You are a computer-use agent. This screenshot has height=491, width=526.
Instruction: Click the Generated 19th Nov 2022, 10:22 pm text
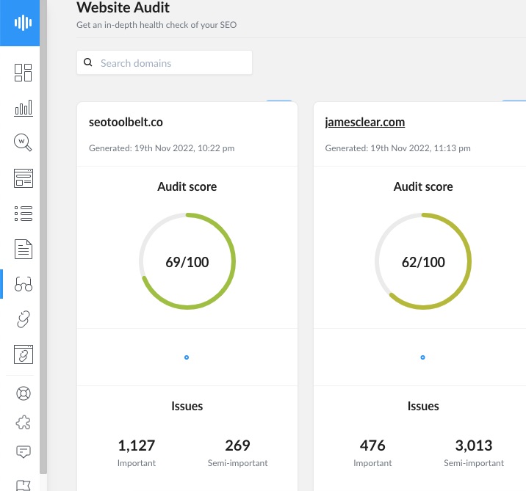pos(162,148)
